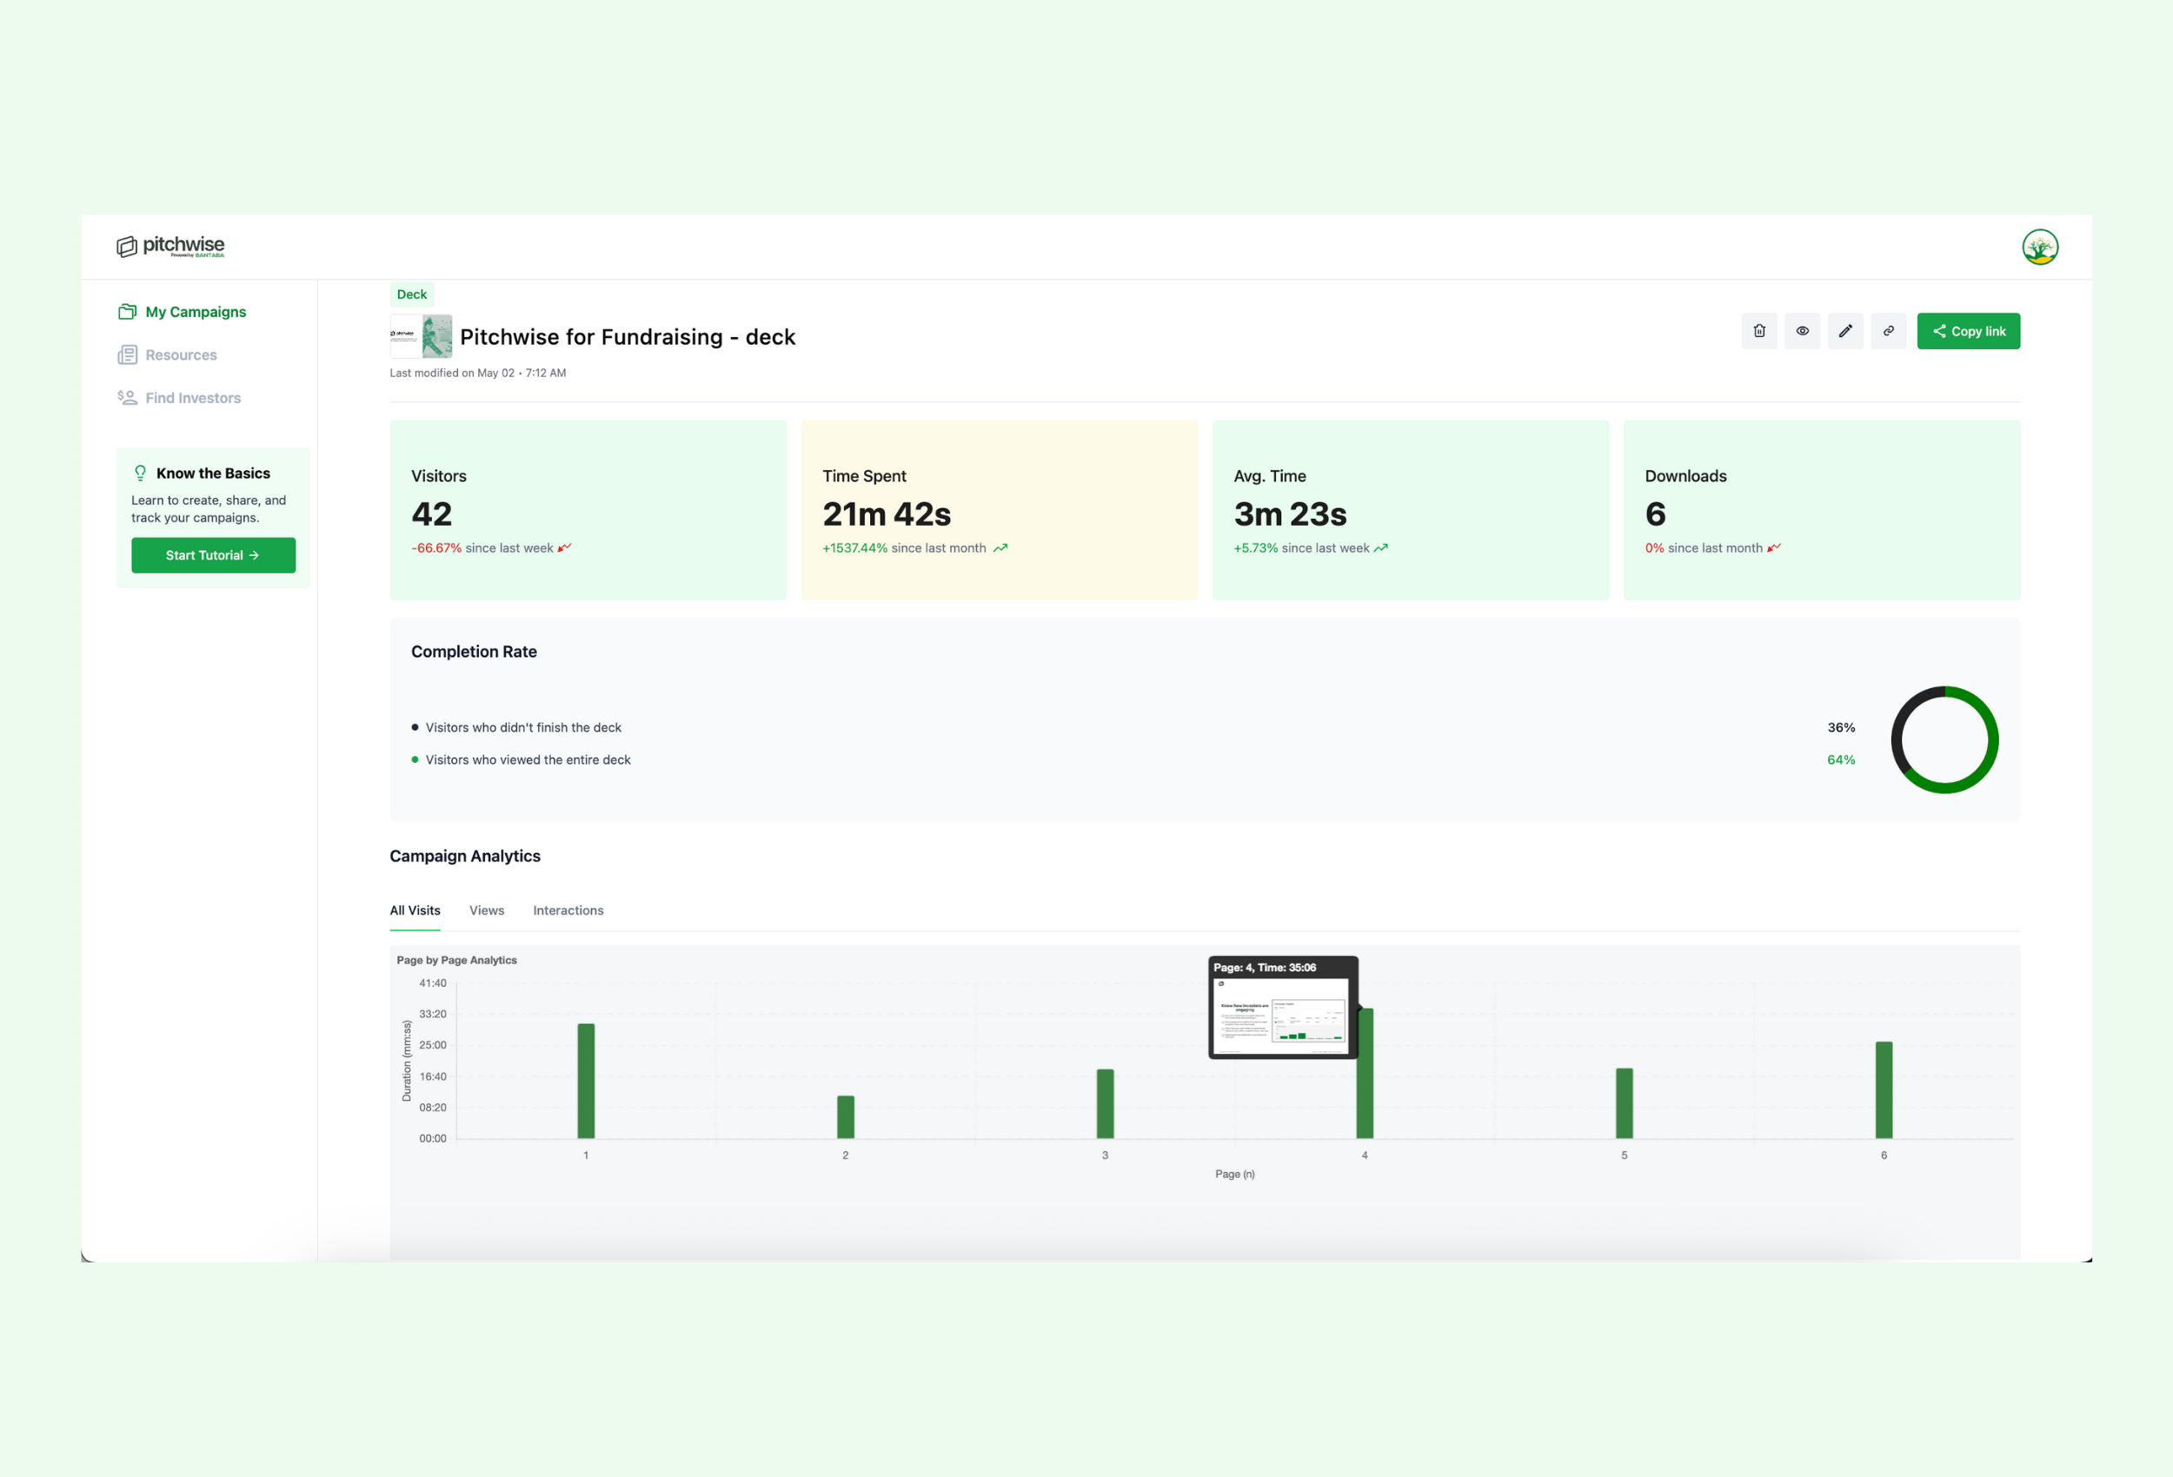This screenshot has width=2173, height=1477.
Task: Go to Find Investors page
Action: (x=192, y=398)
